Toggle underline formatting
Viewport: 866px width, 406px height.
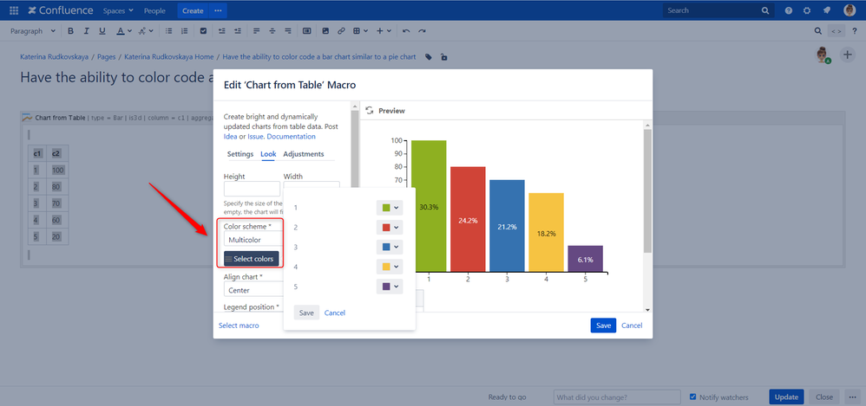click(x=102, y=31)
